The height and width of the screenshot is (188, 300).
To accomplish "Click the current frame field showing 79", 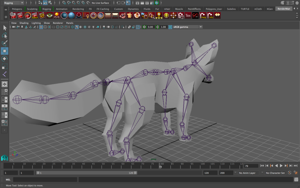I will coord(251,166).
